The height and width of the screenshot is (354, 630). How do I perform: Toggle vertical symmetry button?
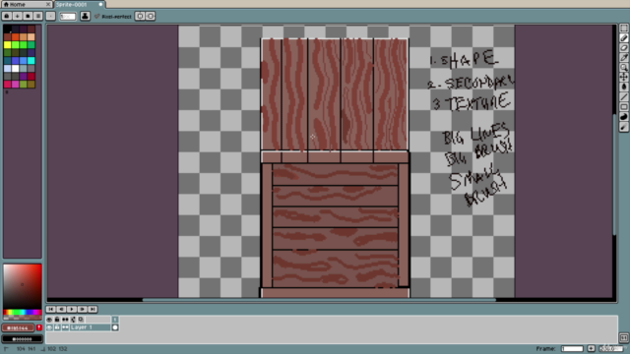point(151,16)
